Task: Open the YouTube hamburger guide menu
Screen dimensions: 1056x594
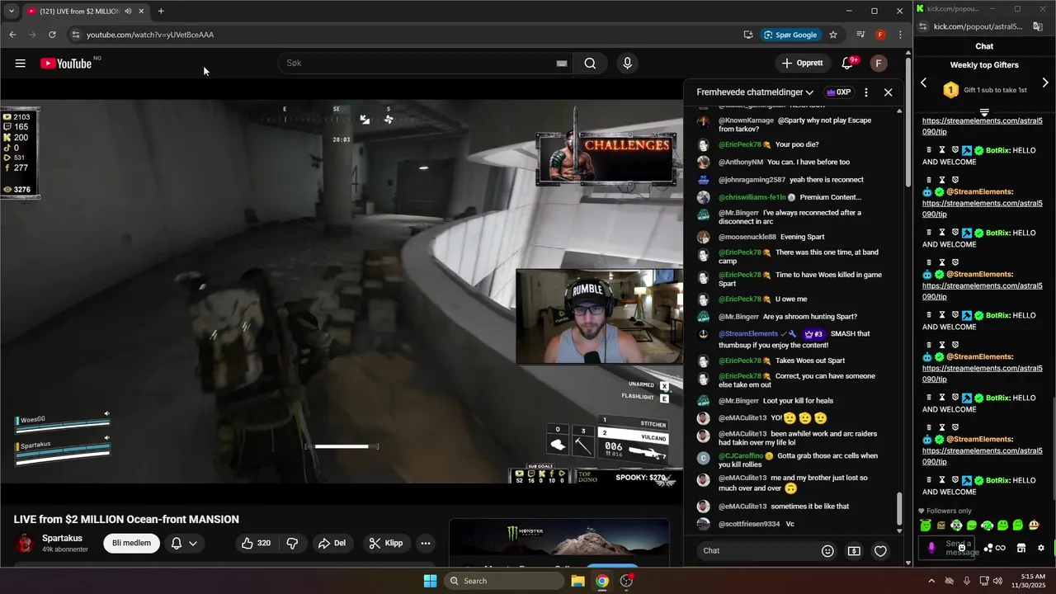Action: [21, 64]
